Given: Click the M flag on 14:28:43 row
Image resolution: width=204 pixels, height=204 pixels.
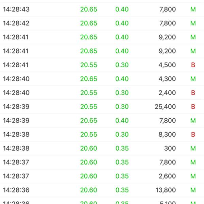Looking at the screenshot, I should click(x=193, y=10).
